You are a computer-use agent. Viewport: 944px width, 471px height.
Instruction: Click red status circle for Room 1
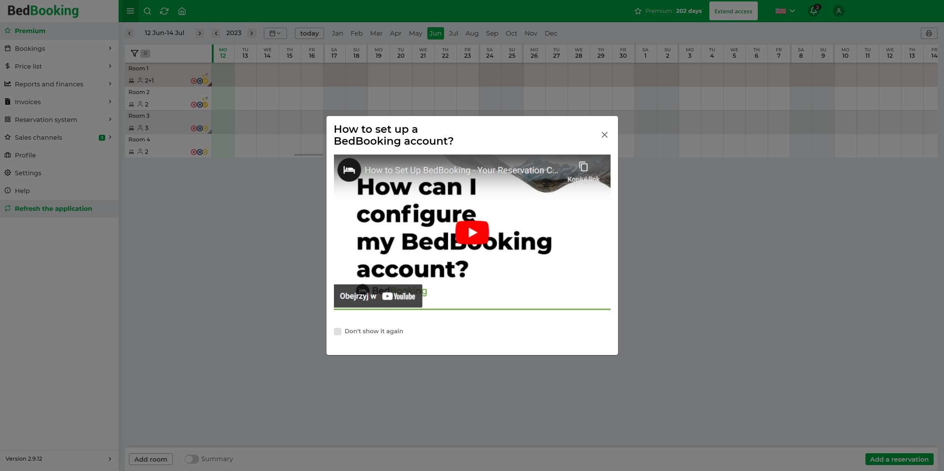coord(194,81)
